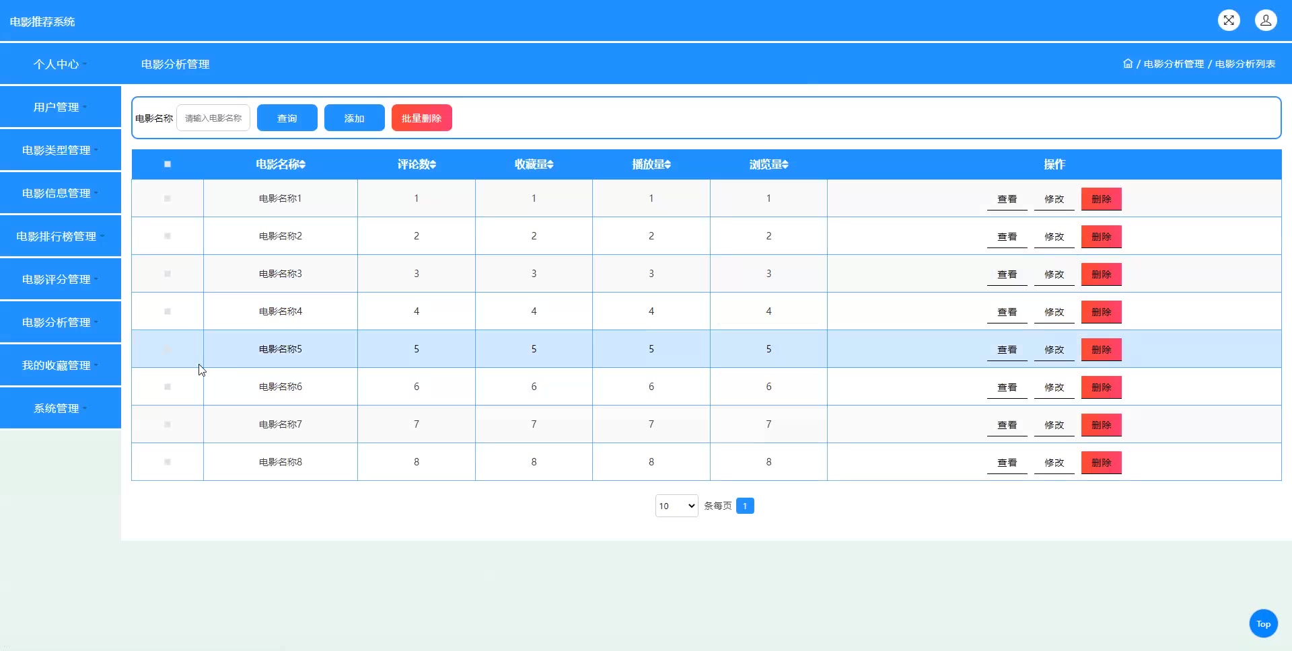This screenshot has height=651, width=1292.
Task: Toggle the select-all checkbox in table header
Action: 168,164
